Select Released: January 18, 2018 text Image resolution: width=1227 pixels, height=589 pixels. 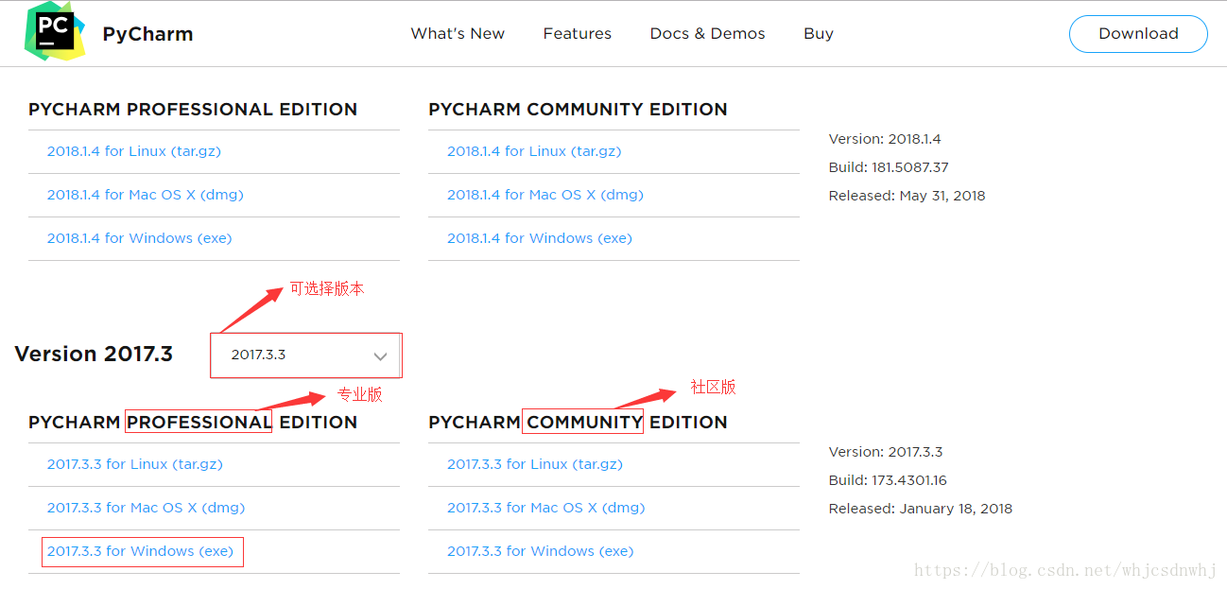click(920, 509)
